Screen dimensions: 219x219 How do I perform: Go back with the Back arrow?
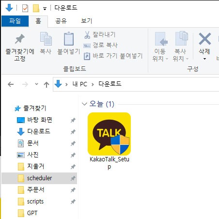tap(11, 84)
